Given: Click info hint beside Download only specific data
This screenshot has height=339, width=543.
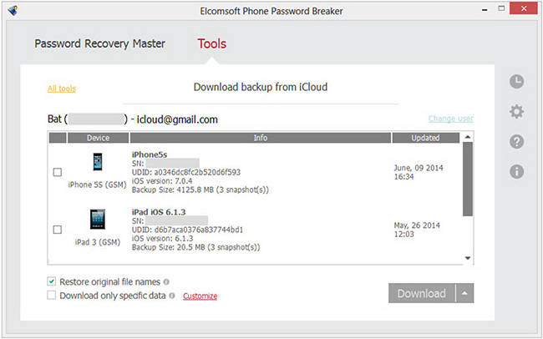Looking at the screenshot, I should tap(172, 295).
